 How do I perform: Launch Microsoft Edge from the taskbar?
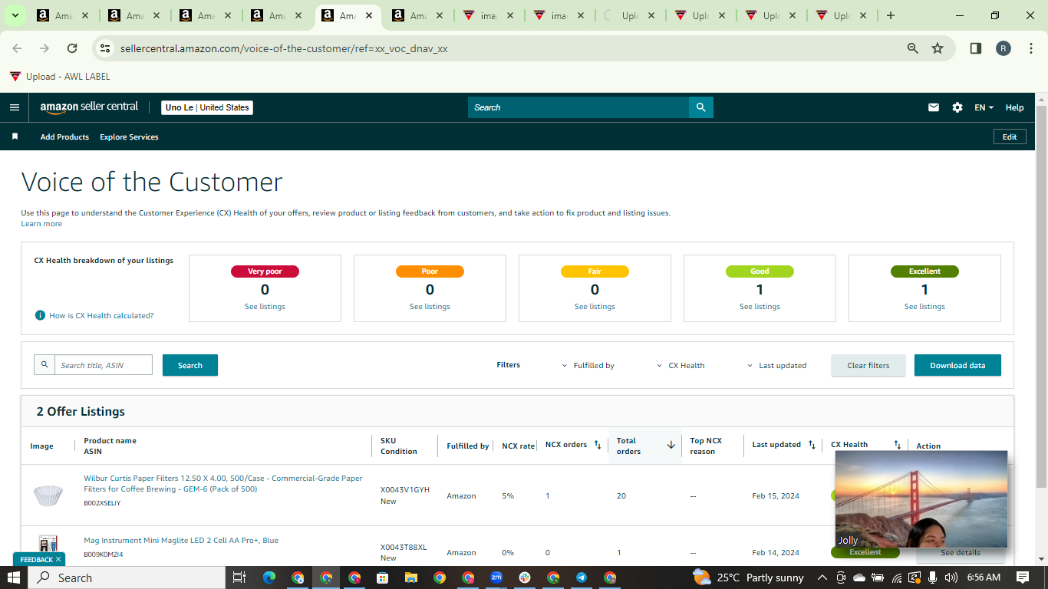pyautogui.click(x=269, y=577)
